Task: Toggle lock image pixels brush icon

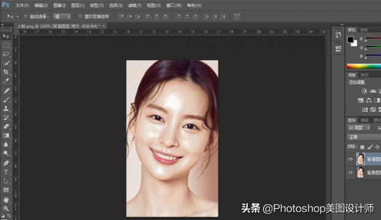Action: (x=370, y=147)
